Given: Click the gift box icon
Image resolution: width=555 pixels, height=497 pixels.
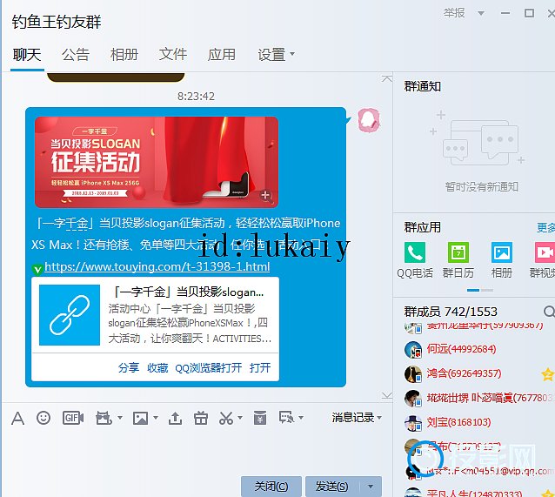Looking at the screenshot, I should tap(201, 418).
